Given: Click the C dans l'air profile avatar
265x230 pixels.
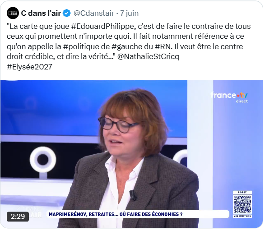Looking at the screenshot, I should coord(13,13).
